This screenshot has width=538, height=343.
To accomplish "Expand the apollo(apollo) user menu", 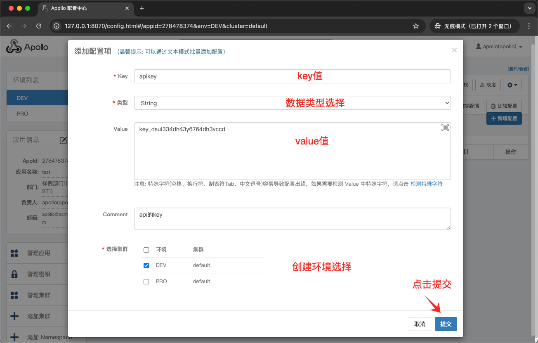I will (x=499, y=47).
